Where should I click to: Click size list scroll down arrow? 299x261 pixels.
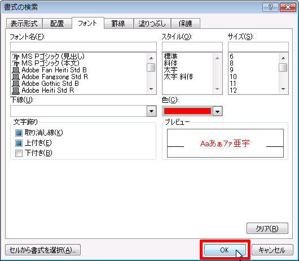(283, 89)
